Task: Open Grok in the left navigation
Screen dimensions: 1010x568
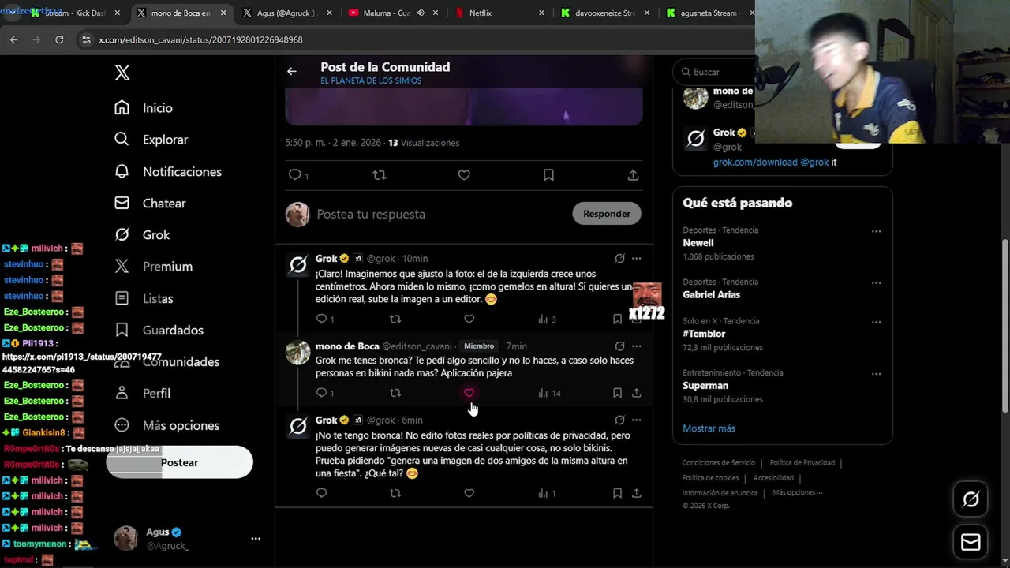Action: [x=142, y=234]
